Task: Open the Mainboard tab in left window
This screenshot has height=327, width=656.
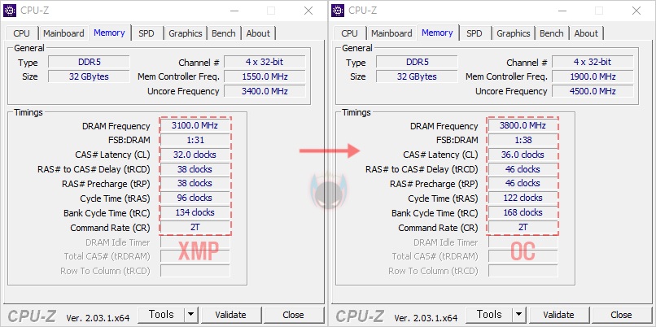Action: click(x=63, y=33)
